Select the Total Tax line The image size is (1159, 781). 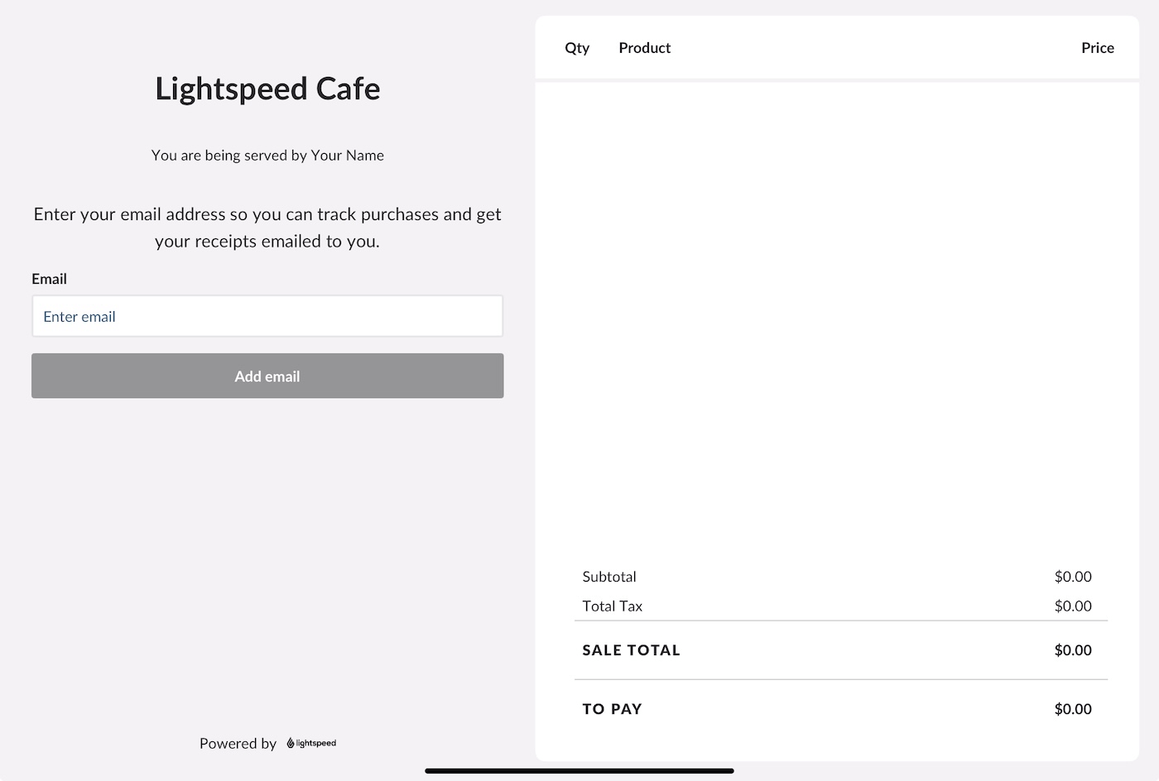(613, 606)
